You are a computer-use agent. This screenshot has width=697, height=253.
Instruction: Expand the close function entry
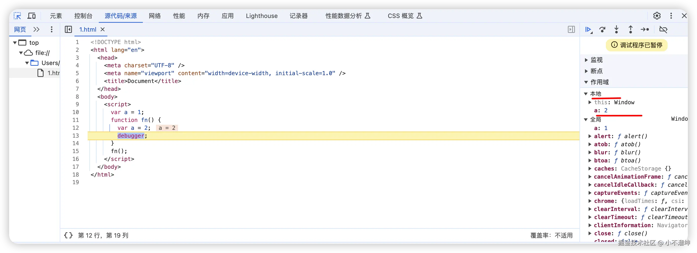[590, 233]
